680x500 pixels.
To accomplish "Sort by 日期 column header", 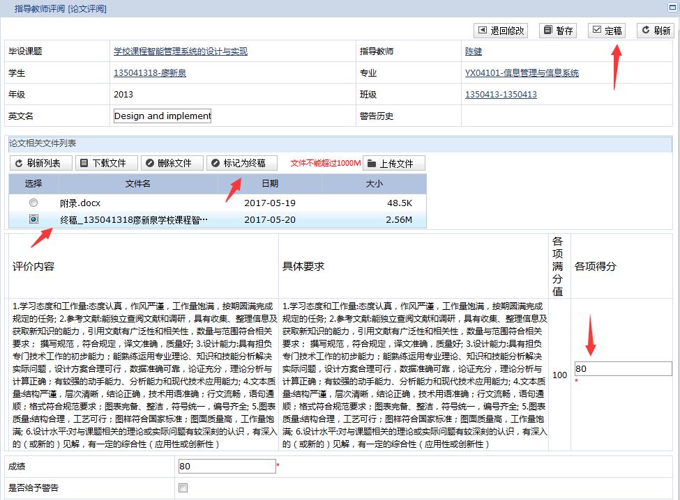I will [270, 184].
